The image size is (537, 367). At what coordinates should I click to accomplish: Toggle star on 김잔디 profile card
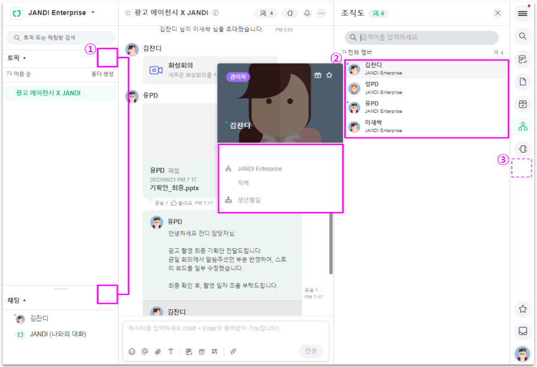329,75
